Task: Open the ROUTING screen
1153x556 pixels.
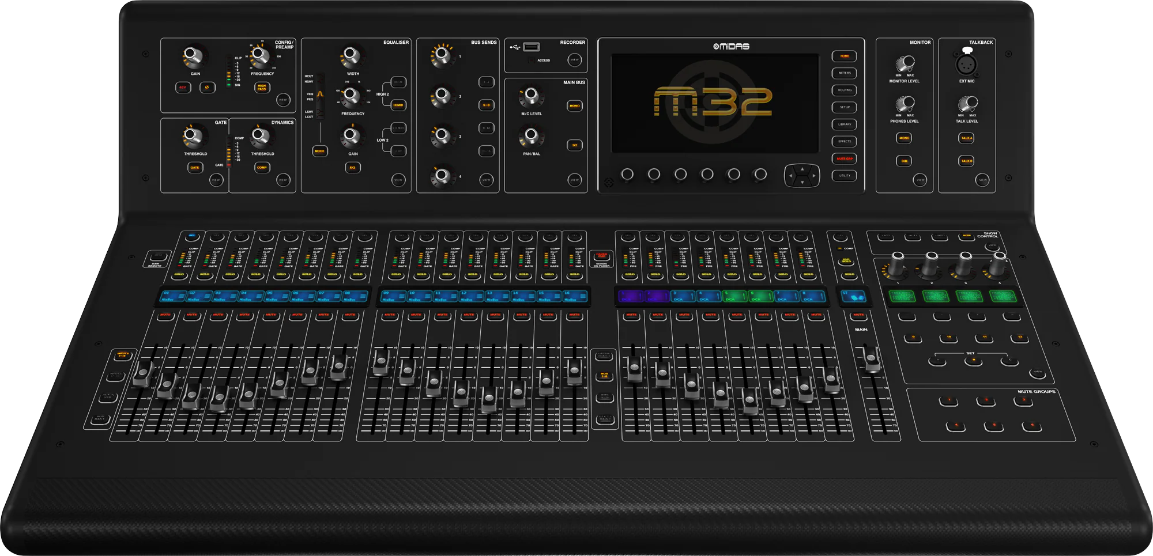Action: 844,90
